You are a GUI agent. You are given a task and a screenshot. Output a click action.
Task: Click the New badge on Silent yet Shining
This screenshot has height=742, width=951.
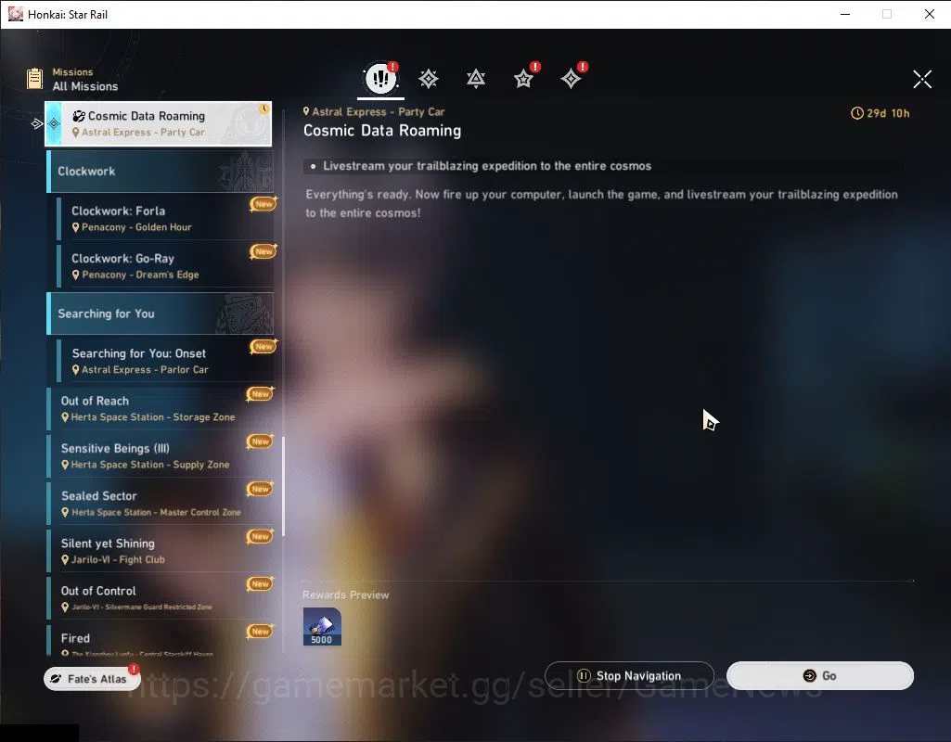(x=260, y=536)
